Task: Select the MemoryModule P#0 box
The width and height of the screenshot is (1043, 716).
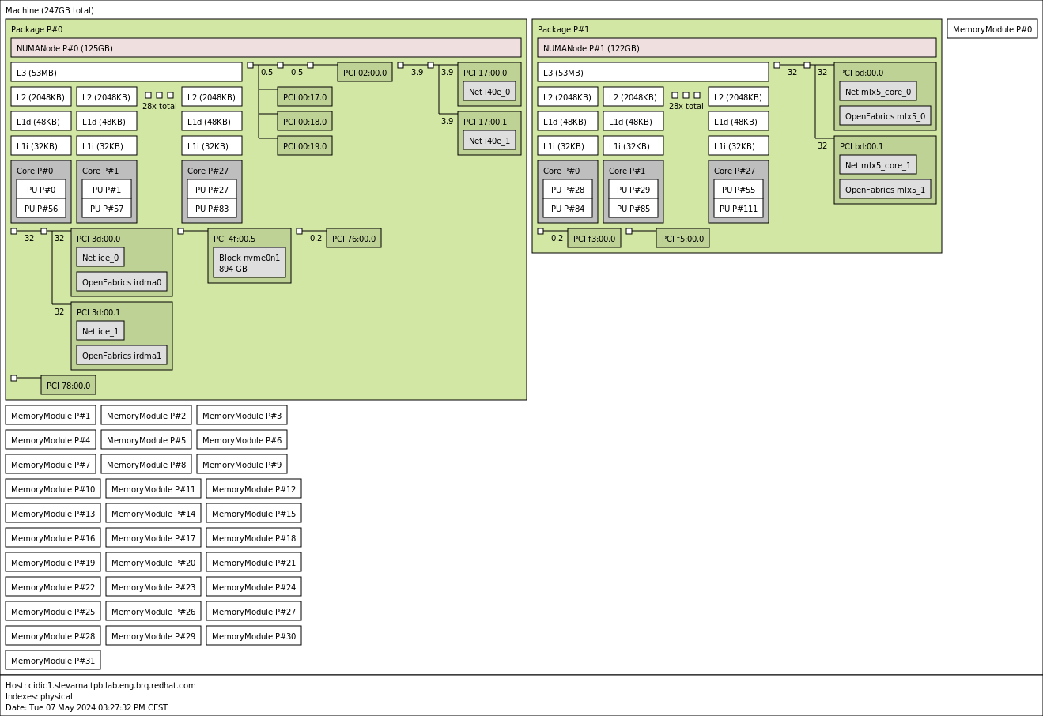Action: (x=992, y=29)
